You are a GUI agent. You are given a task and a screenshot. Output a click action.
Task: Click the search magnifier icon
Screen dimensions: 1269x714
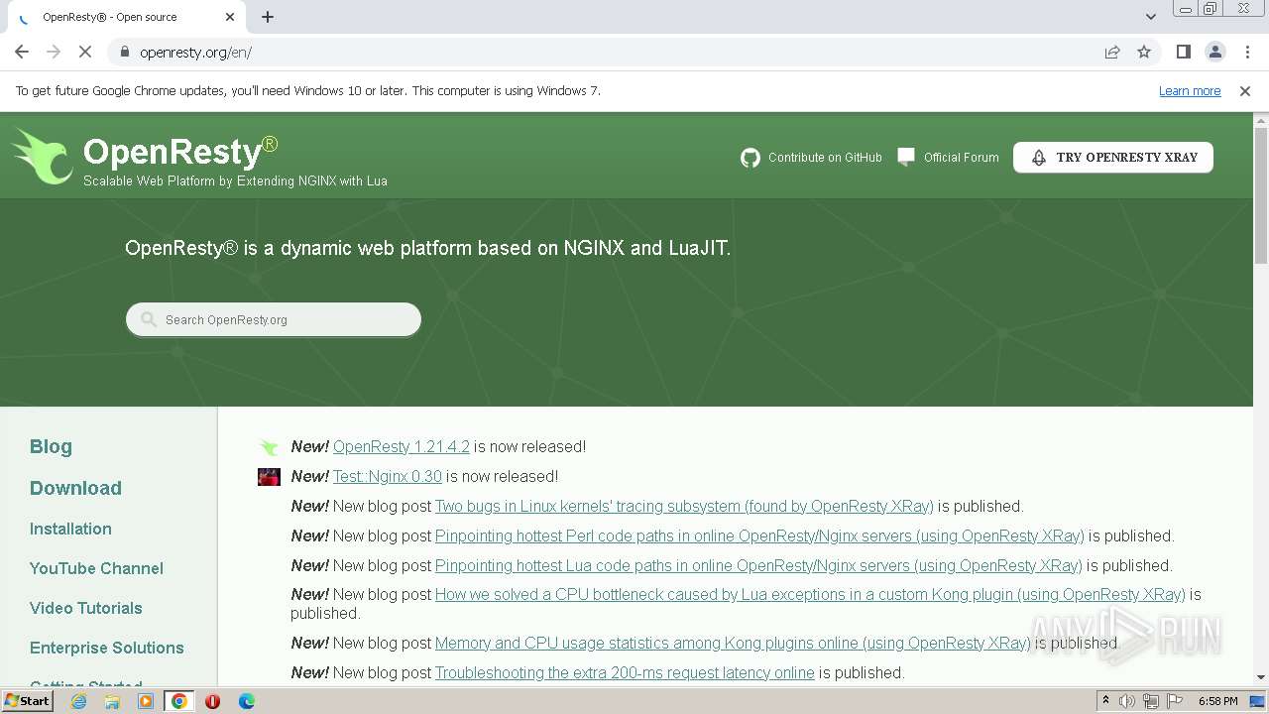pyautogui.click(x=149, y=319)
